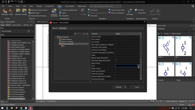Open the Messages review tool in the ribbon
The width and height of the screenshot is (195, 110).
[x=5, y=12]
